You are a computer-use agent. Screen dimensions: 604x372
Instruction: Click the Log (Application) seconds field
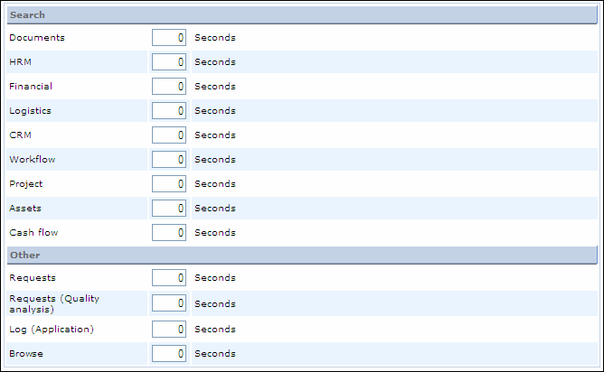[169, 330]
